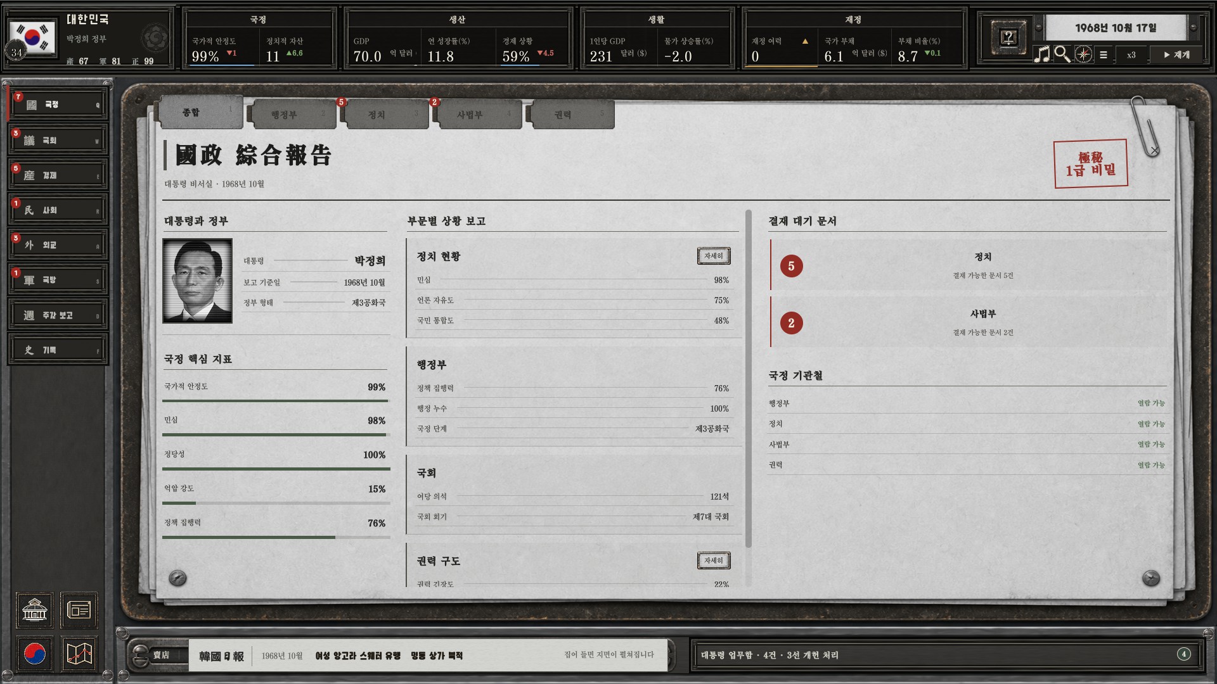This screenshot has width=1217, height=684.
Task: Open the 주간 보고 sidebar menu
Action: click(x=58, y=315)
